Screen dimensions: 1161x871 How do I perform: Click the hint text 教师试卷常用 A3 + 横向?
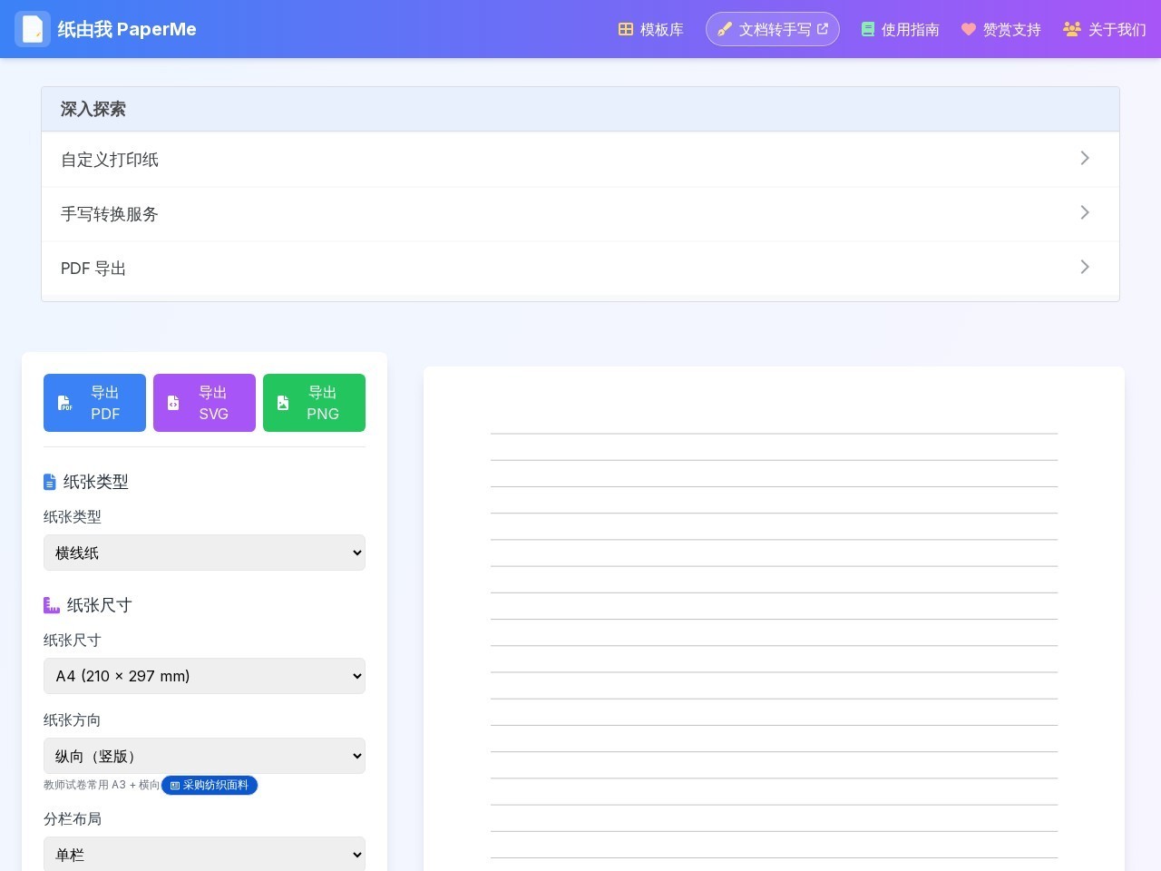(102, 785)
